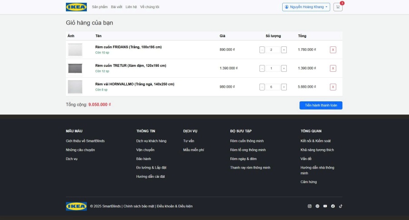Click the TRETUR quantity input field
This screenshot has width=409, height=220.
point(273,68)
